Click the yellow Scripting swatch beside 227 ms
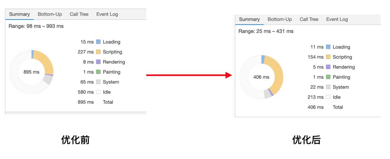 coord(98,52)
